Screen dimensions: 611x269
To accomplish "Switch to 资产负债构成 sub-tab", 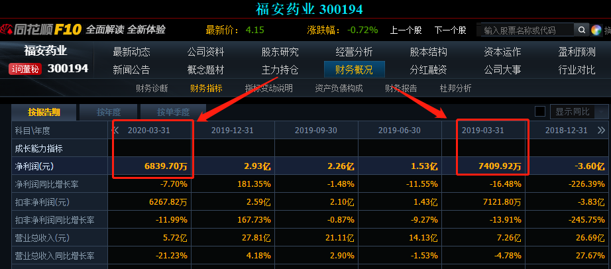I will click(x=339, y=88).
